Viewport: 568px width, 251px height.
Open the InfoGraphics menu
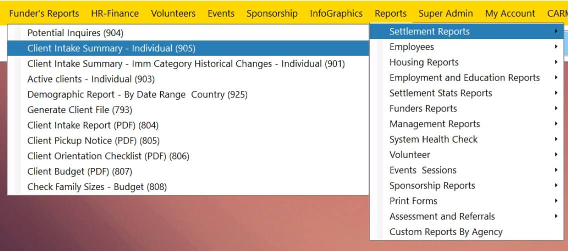[336, 13]
